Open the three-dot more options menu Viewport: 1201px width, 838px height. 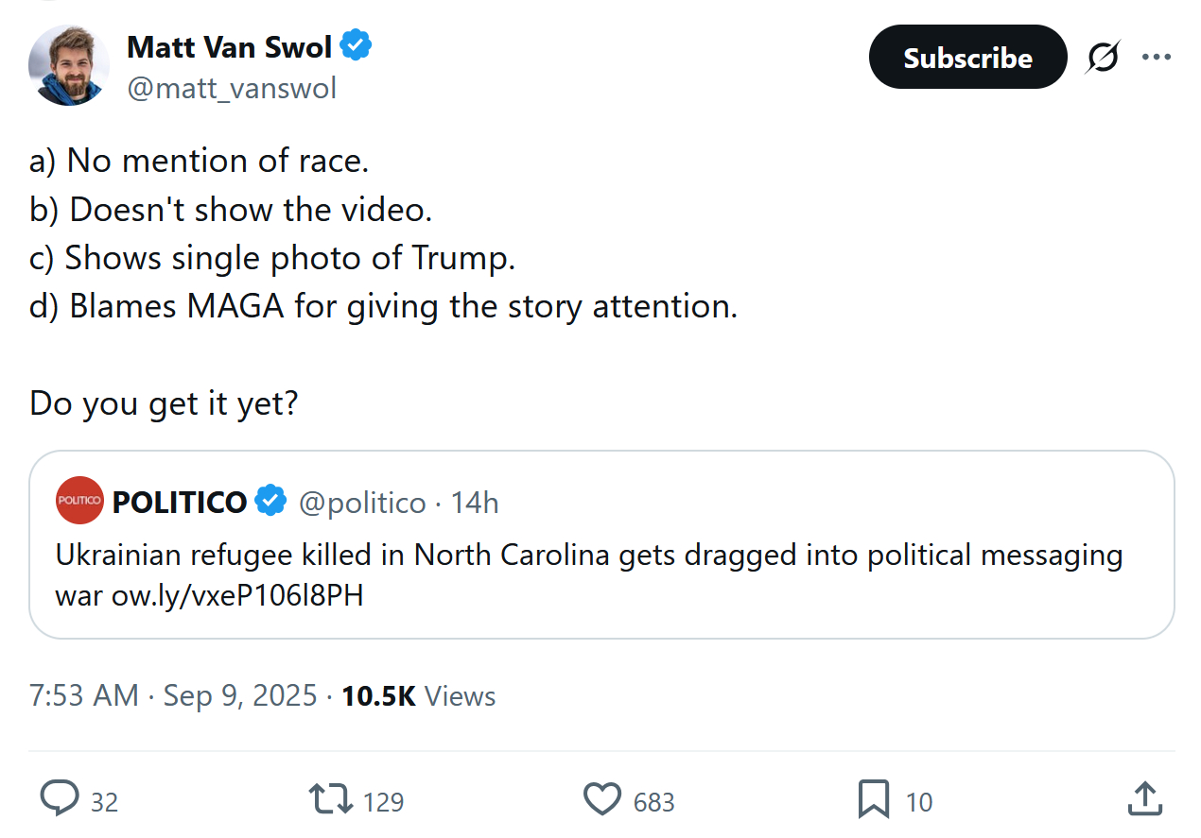click(1156, 58)
